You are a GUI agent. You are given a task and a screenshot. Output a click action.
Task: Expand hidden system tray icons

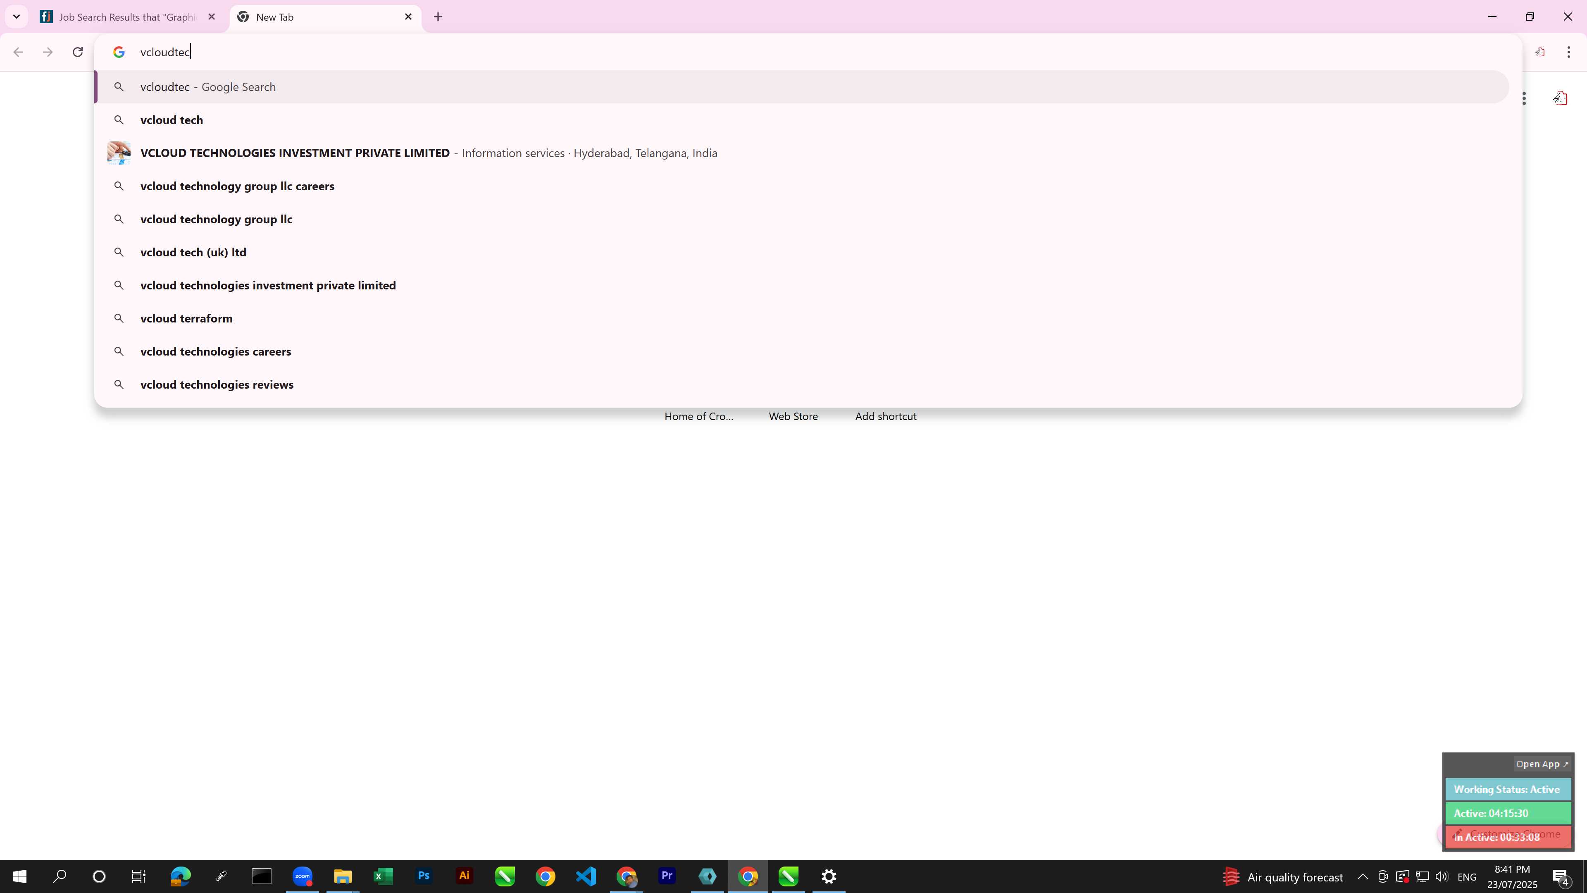click(1363, 876)
